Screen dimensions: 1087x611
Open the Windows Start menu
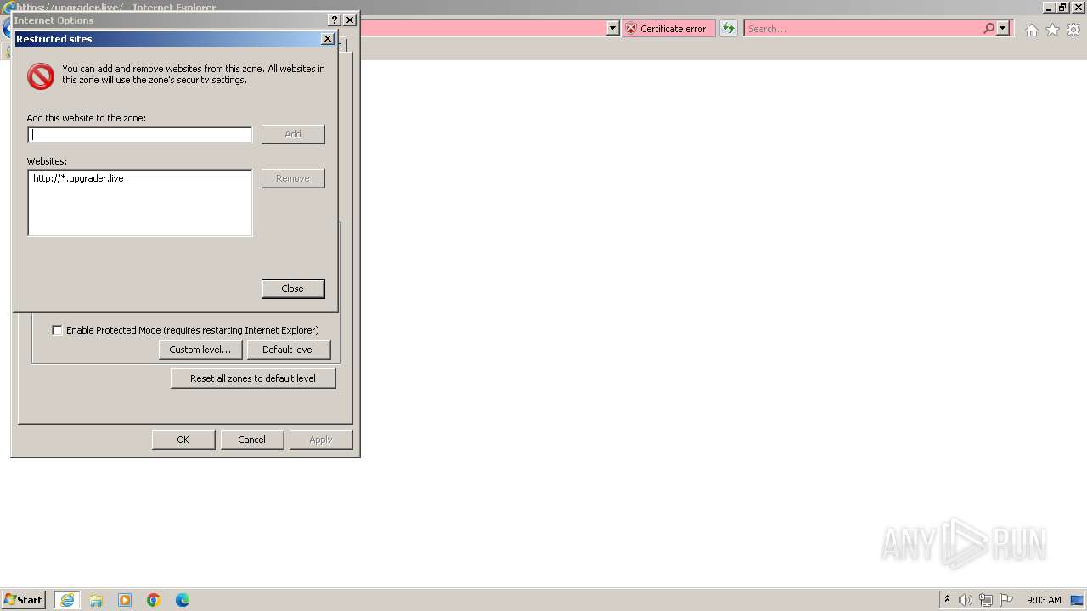coord(24,600)
